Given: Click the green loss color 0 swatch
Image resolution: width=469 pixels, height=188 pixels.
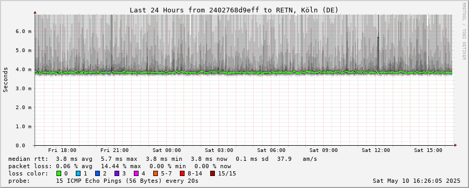Looking at the screenshot, I should [59, 173].
